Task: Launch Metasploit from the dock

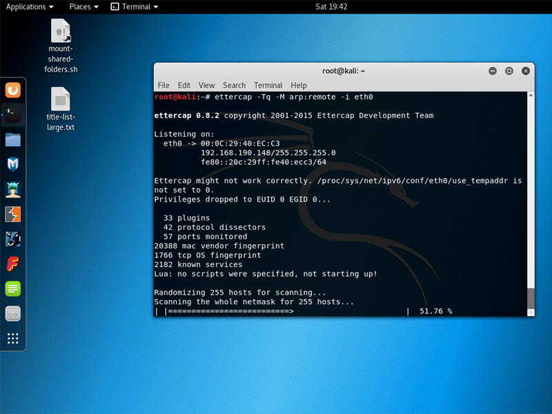Action: [x=13, y=164]
